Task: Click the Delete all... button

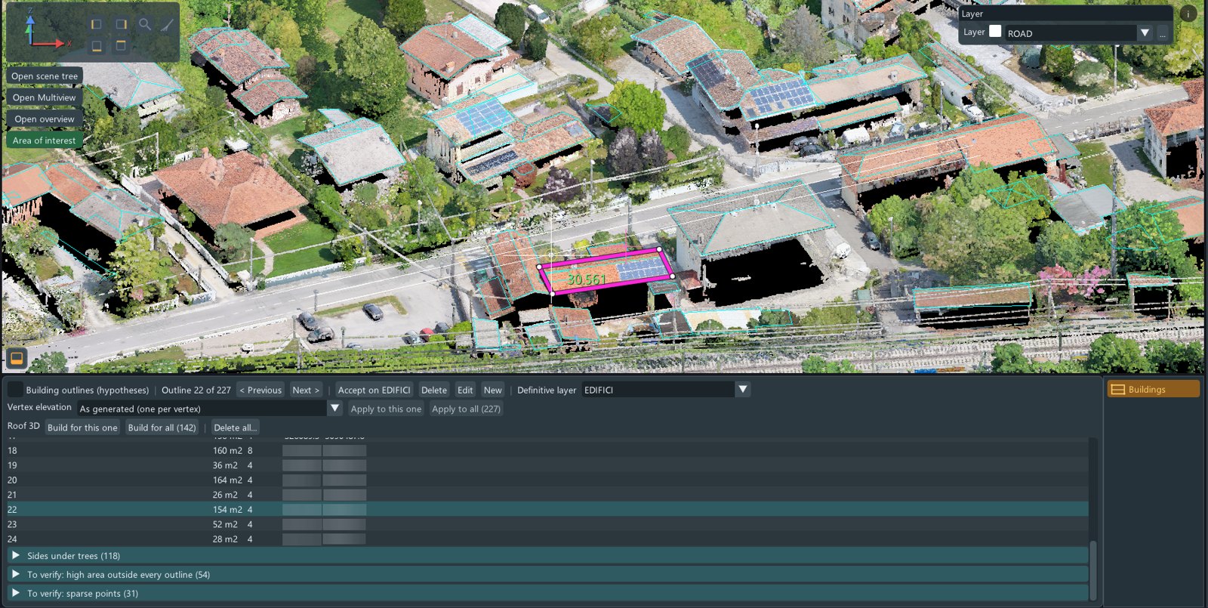Action: point(236,427)
